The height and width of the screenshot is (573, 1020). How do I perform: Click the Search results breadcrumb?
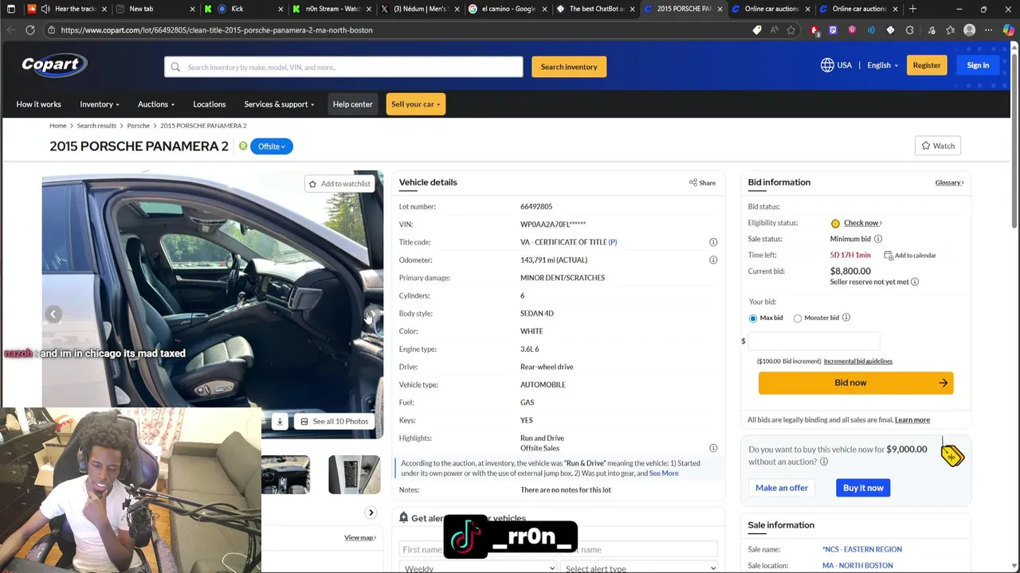pos(96,126)
